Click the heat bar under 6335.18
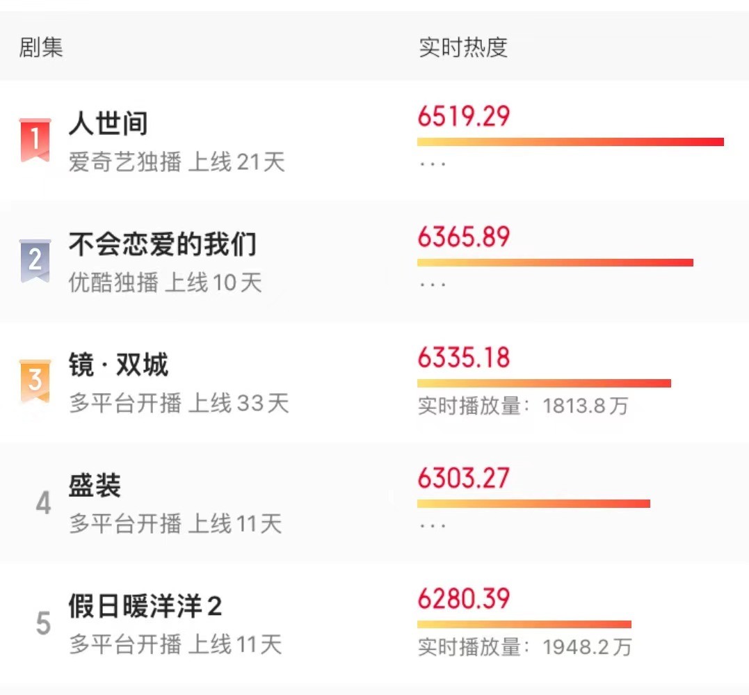The width and height of the screenshot is (749, 695). click(544, 383)
